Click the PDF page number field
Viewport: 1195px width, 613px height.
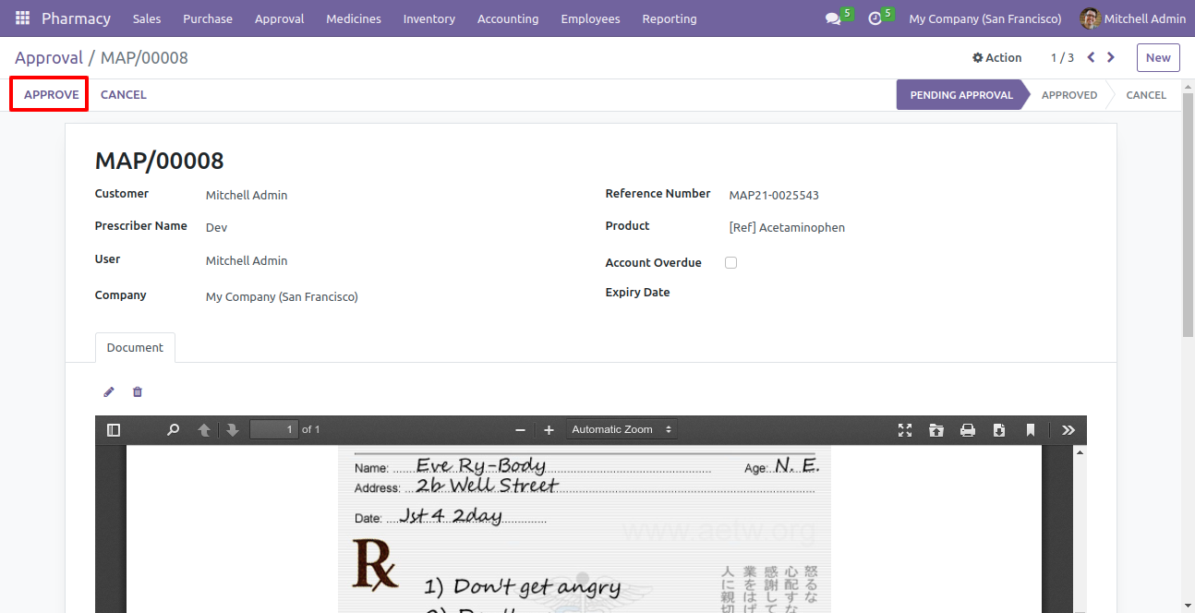[x=274, y=429]
